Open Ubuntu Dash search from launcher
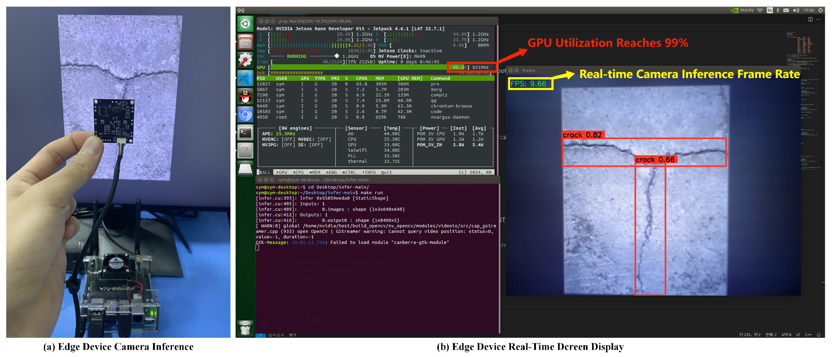The image size is (832, 357). coord(245,24)
